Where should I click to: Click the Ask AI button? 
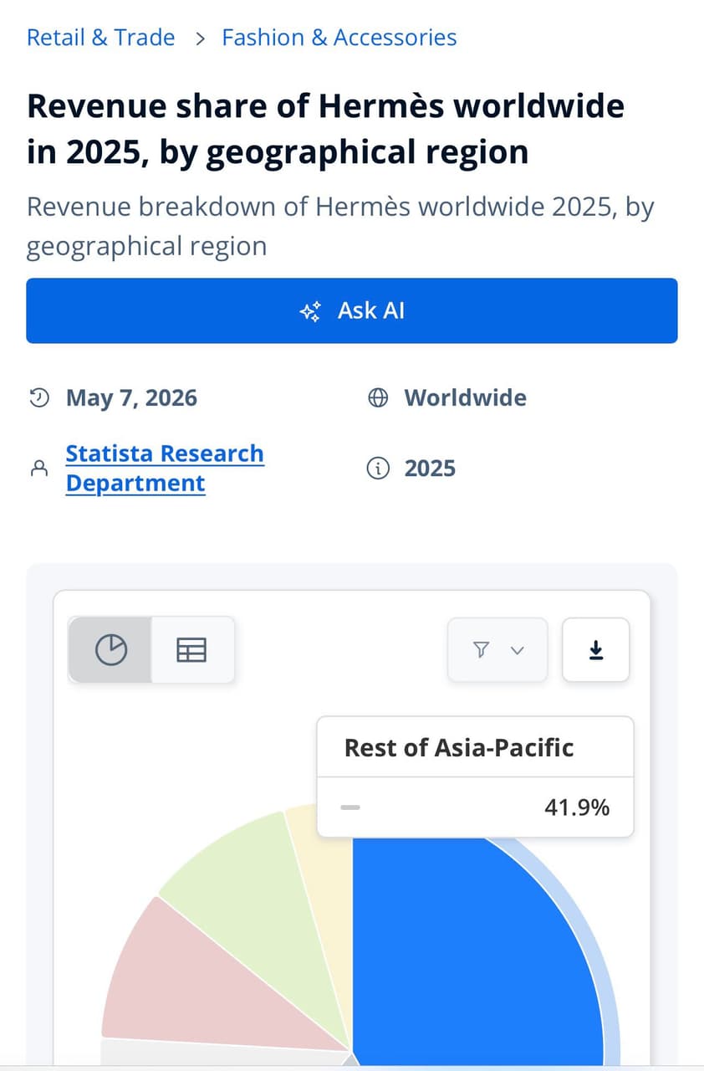[352, 310]
